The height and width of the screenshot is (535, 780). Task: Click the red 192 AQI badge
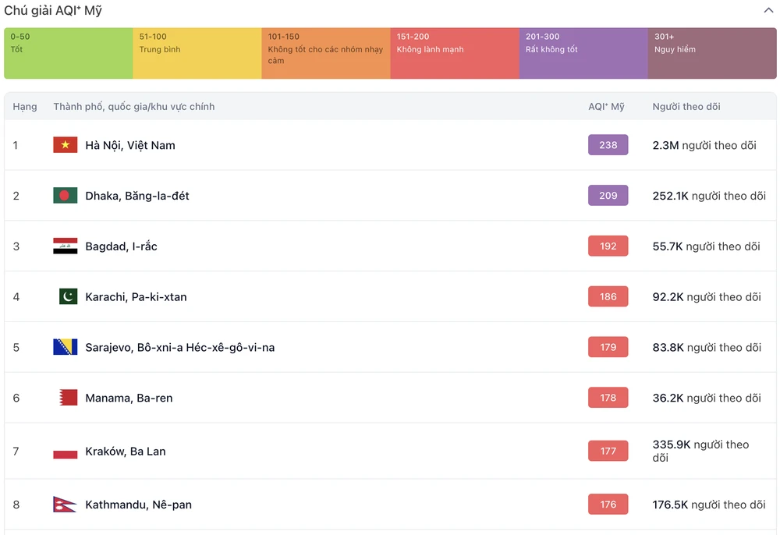point(608,246)
